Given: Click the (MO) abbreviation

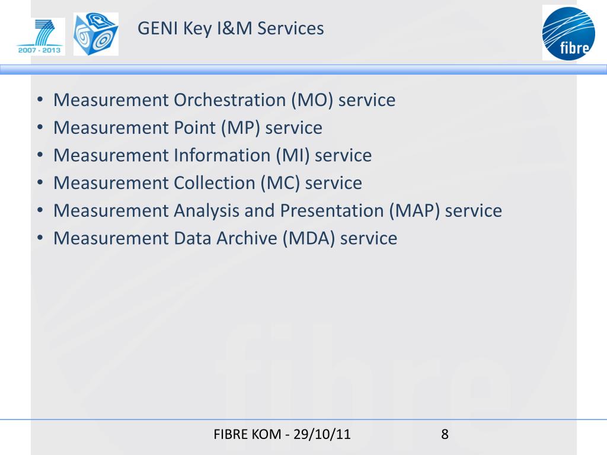Looking at the screenshot, I should coord(312,100).
